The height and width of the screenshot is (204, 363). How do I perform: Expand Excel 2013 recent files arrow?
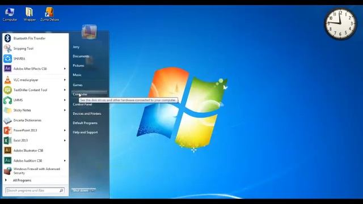point(65,141)
